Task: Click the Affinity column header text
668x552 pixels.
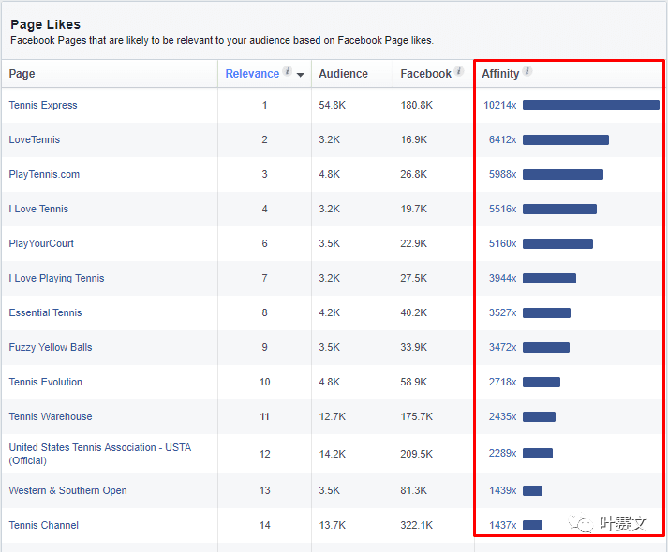Action: pyautogui.click(x=500, y=74)
